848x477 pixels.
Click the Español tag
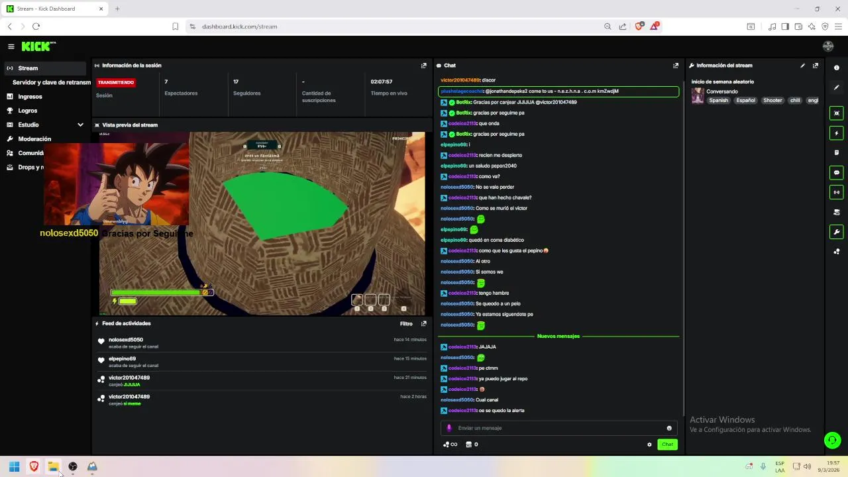coord(745,101)
